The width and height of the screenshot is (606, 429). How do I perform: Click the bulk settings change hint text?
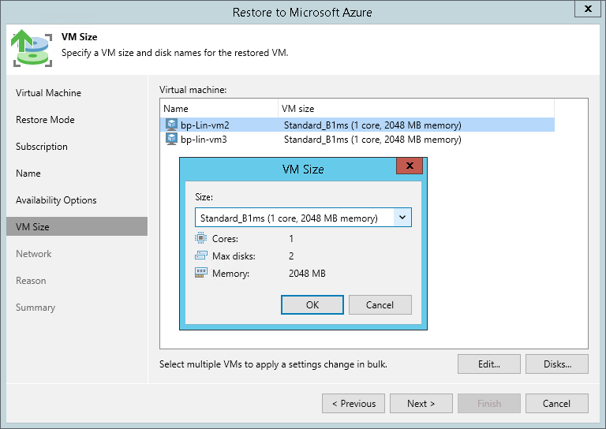273,364
